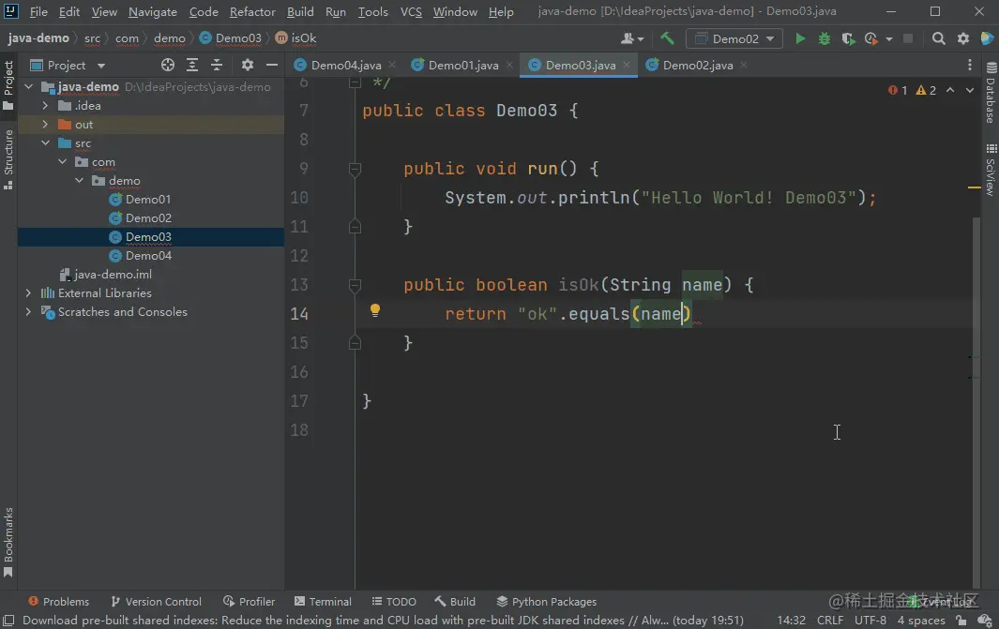
Task: Expand the .idea folder
Action: pyautogui.click(x=45, y=106)
